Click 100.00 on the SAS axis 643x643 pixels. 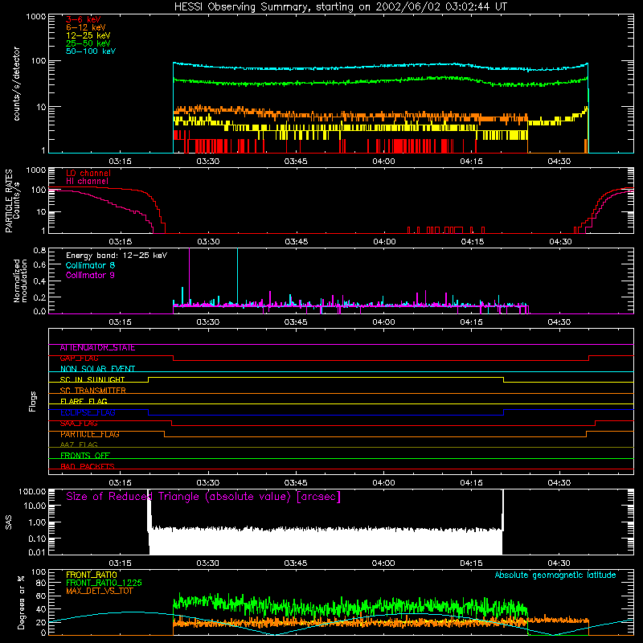32,491
